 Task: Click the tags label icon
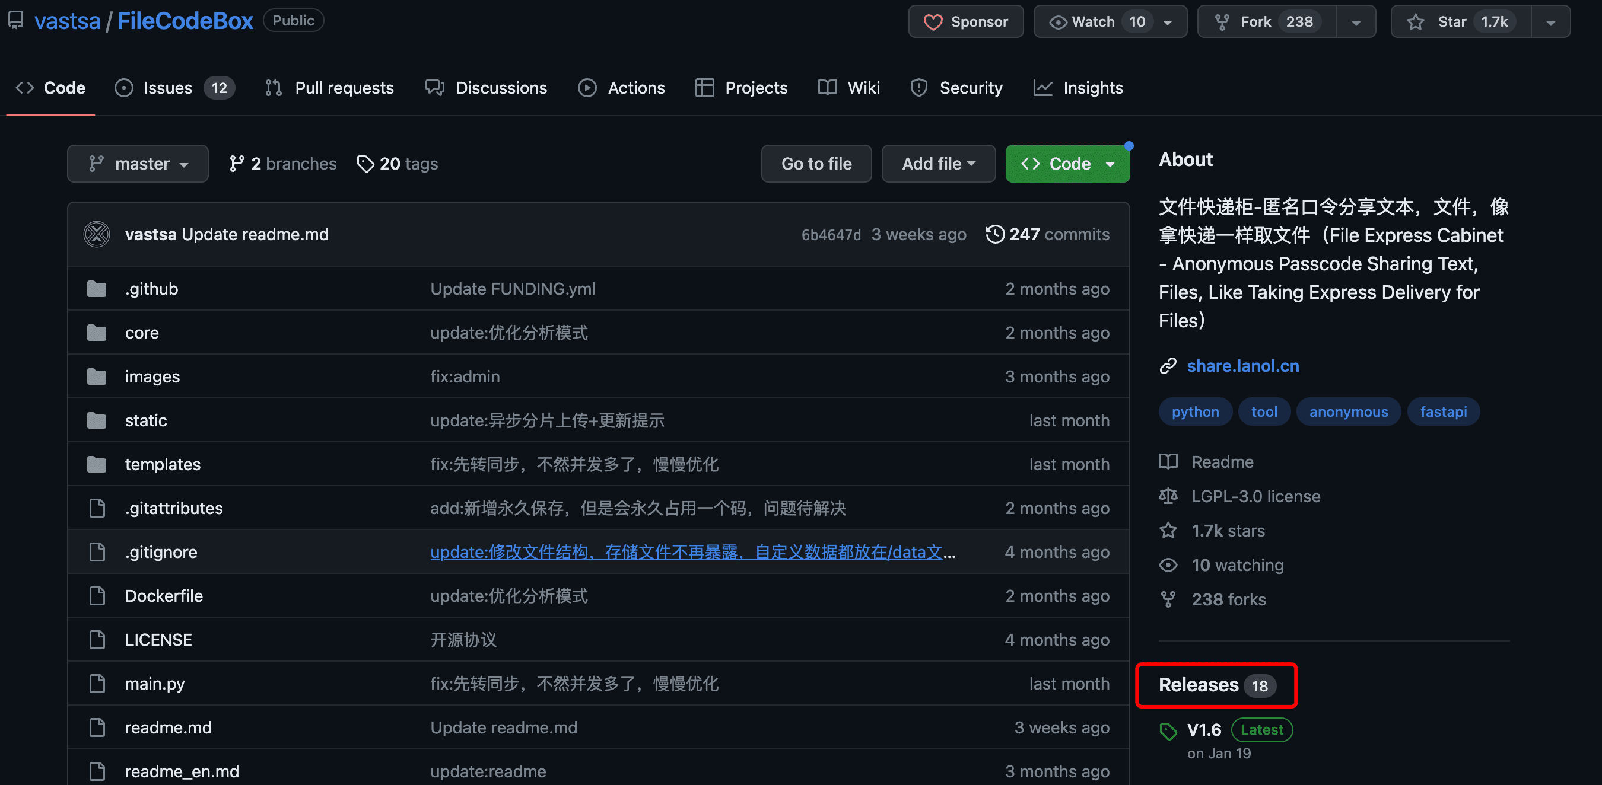365,164
